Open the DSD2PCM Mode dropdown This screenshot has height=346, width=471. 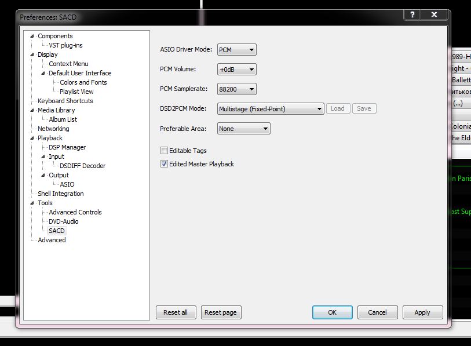[271, 109]
